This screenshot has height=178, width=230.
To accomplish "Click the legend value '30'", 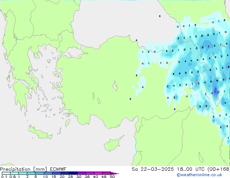I will click(x=79, y=177).
